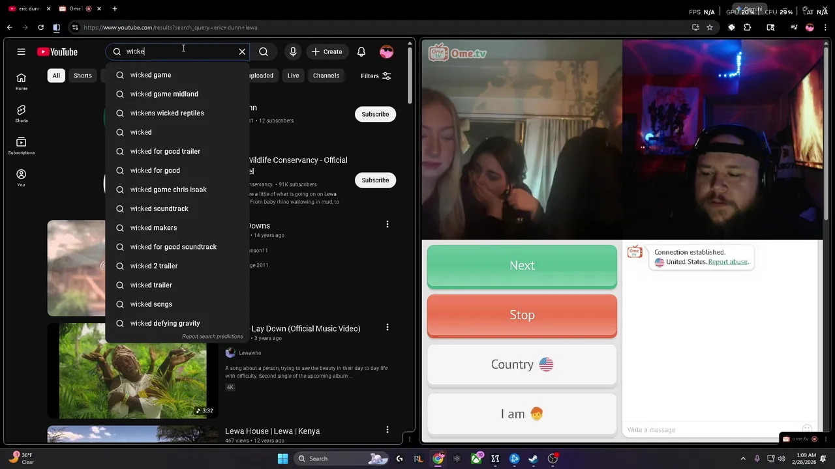Choose suggestion "wicked for good trailer"
Image resolution: width=835 pixels, height=469 pixels.
[177, 151]
